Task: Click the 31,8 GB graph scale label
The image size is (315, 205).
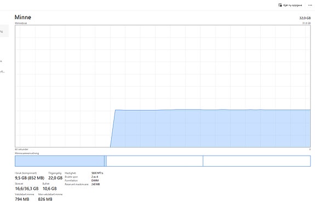Action: [307, 23]
